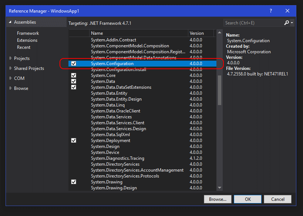Select the System.DirectoryServices.Protocols row
This screenshot has width=303, height=216.
click(142, 176)
